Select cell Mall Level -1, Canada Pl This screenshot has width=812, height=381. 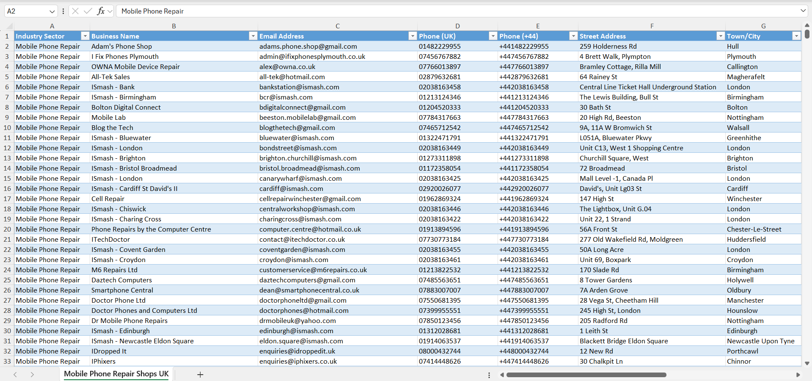coord(652,178)
